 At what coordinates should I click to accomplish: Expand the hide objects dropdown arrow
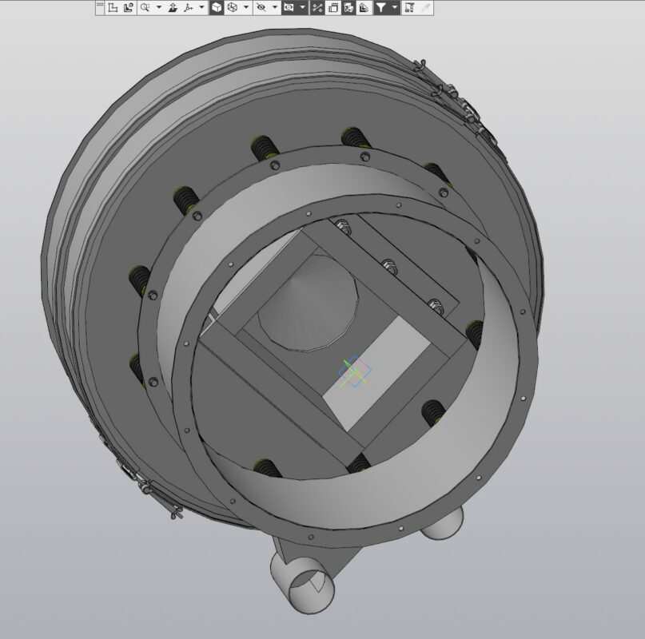275,7
